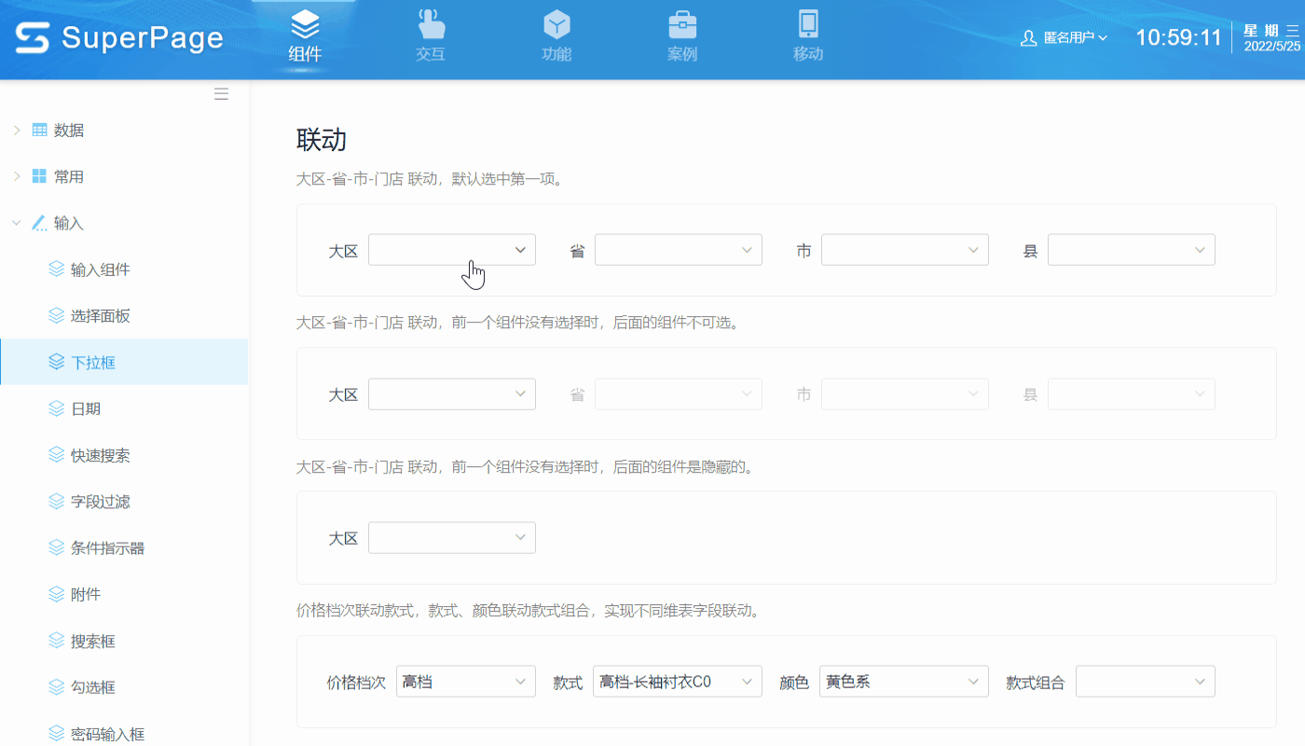Click the pencil icon next to 输入
The width and height of the screenshot is (1305, 746).
coord(39,223)
